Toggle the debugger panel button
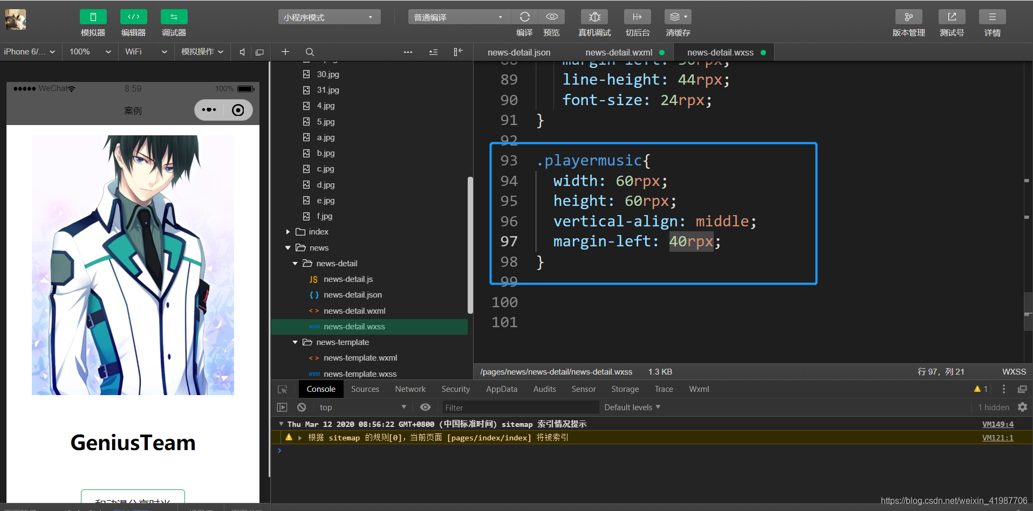Screen dimensions: 1033x511 174,17
